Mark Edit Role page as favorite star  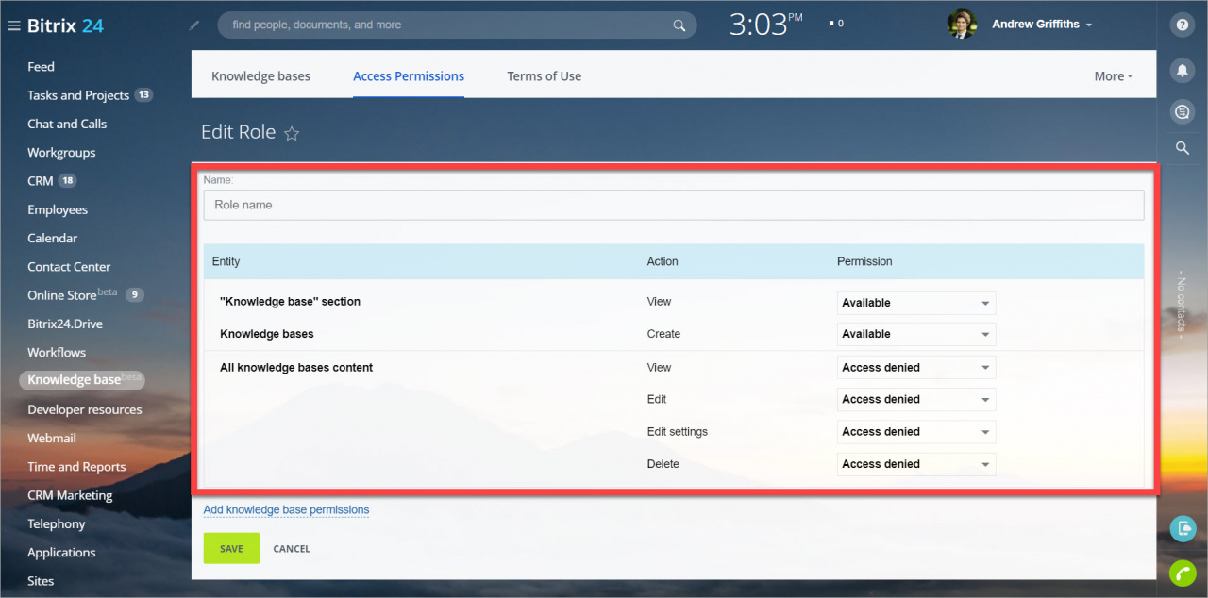(292, 133)
